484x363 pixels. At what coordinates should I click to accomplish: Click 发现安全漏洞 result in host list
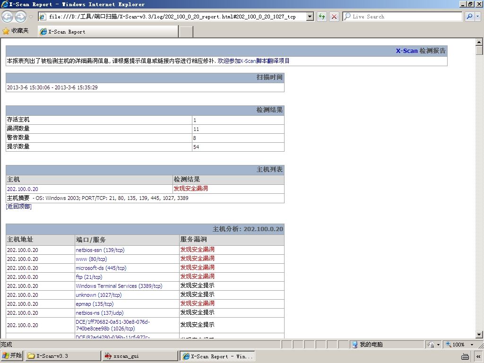coord(191,189)
